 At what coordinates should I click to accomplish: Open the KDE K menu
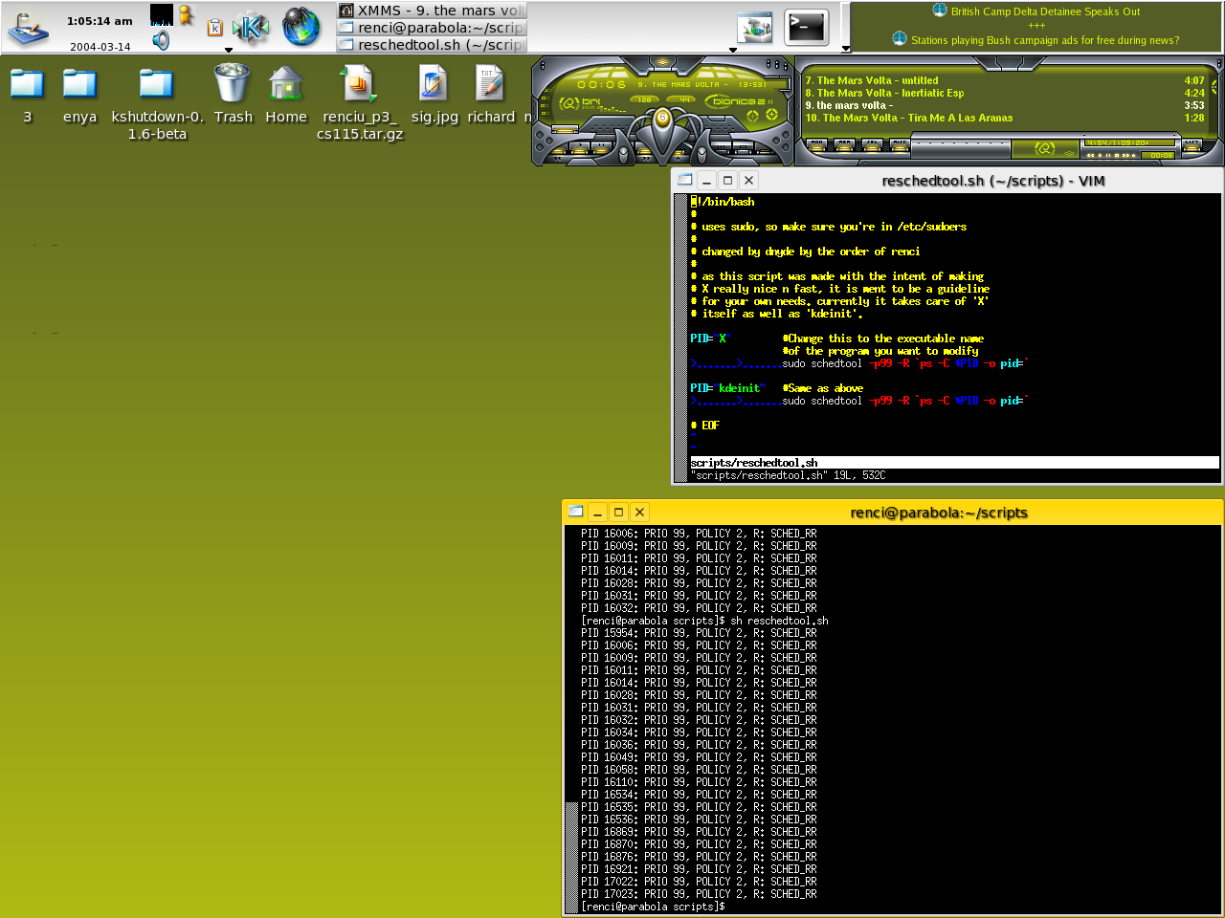click(x=251, y=27)
